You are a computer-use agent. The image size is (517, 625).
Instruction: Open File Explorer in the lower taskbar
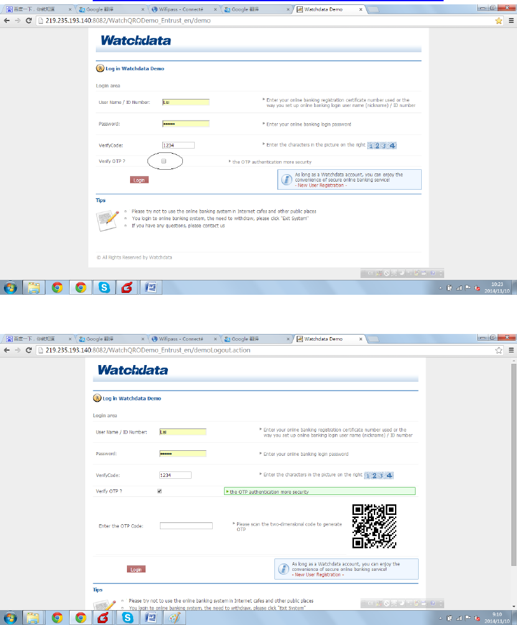[x=33, y=618]
